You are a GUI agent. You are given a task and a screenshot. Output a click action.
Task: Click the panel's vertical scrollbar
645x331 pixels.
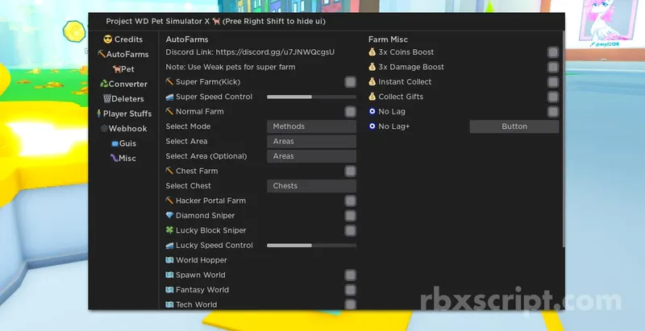[x=563, y=139]
